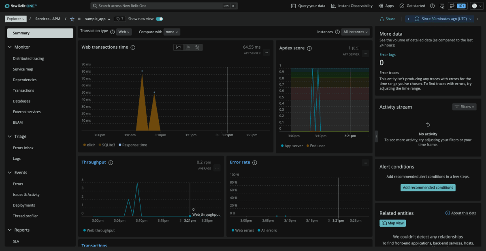This screenshot has height=251, width=486.
Task: Switch to percentile chart view
Action: point(197,47)
